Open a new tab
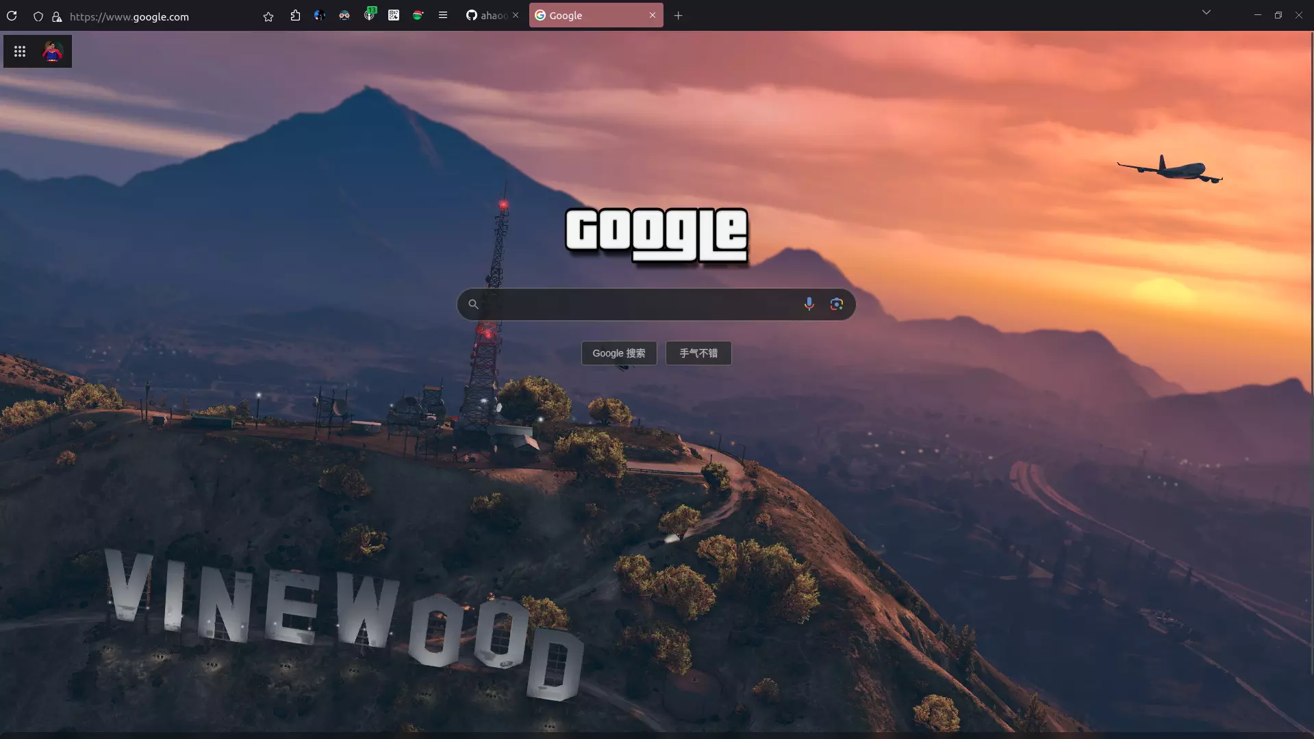 [x=679, y=15]
